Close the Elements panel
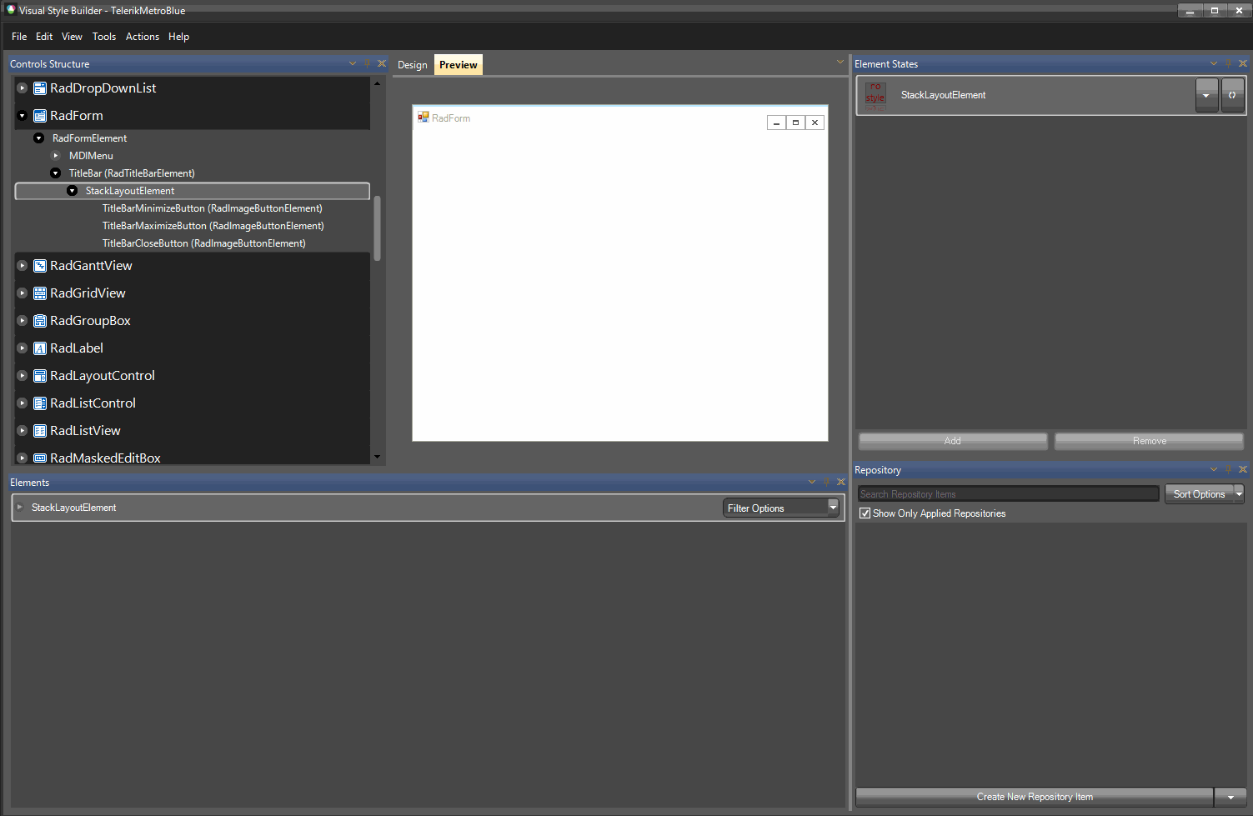This screenshot has width=1253, height=816. click(x=841, y=482)
